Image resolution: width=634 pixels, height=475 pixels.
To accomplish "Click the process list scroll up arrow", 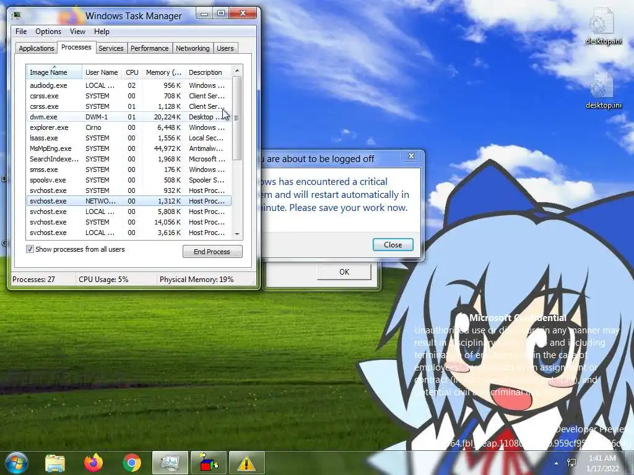I will click(237, 71).
